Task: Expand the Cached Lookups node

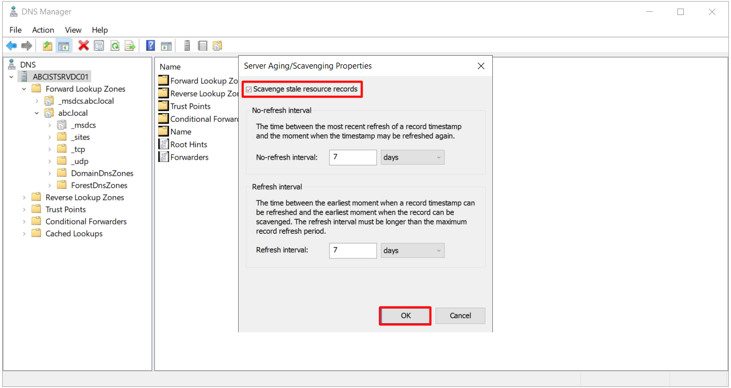Action: coord(24,234)
